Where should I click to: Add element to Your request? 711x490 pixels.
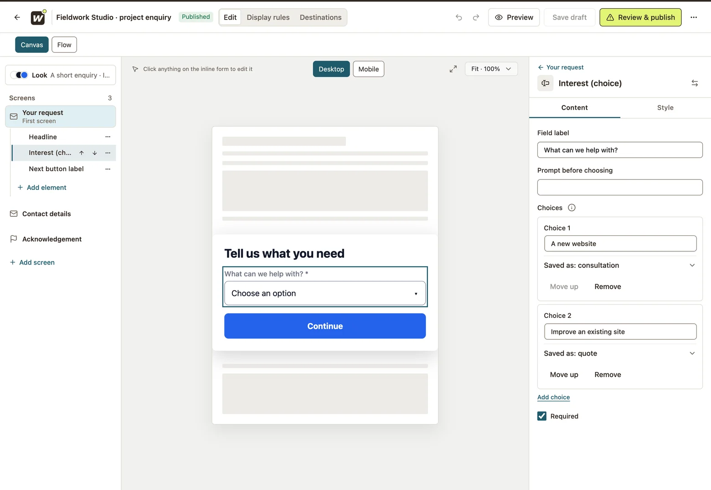pos(42,188)
